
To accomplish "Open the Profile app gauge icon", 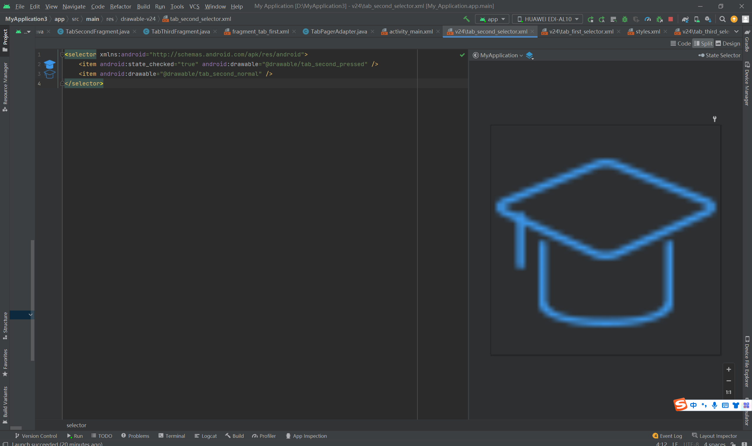I will [x=648, y=19].
